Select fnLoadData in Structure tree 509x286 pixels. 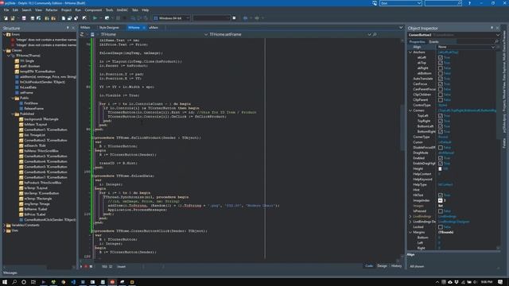[x=29, y=87]
